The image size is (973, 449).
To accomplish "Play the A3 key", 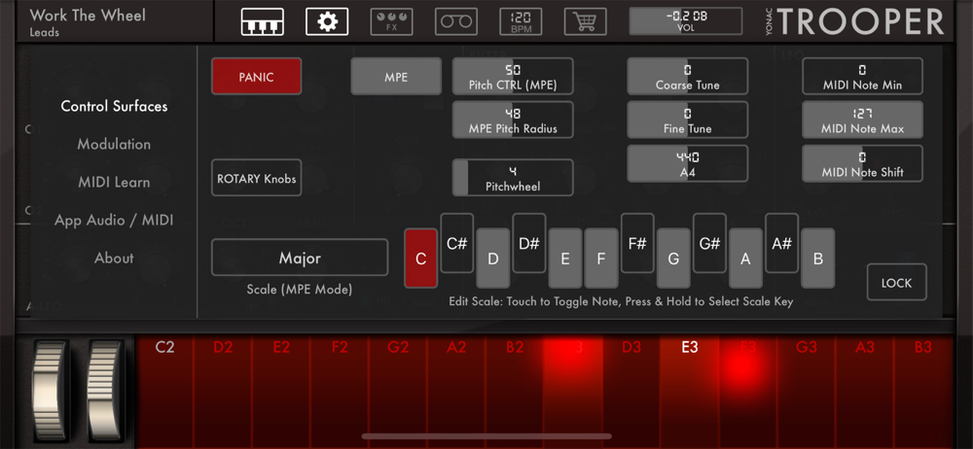I will point(864,391).
